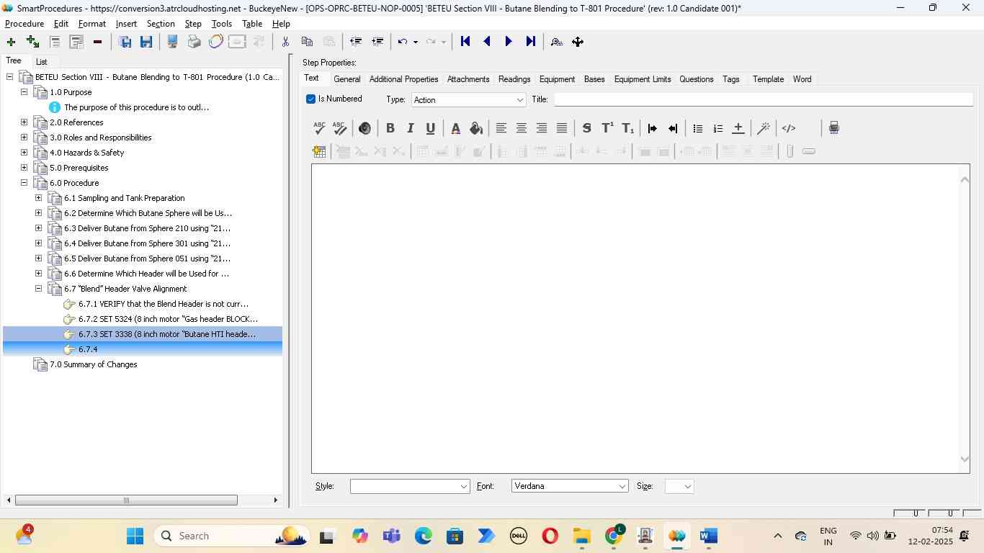Switch to the List view tab
984x553 pixels.
click(x=42, y=62)
